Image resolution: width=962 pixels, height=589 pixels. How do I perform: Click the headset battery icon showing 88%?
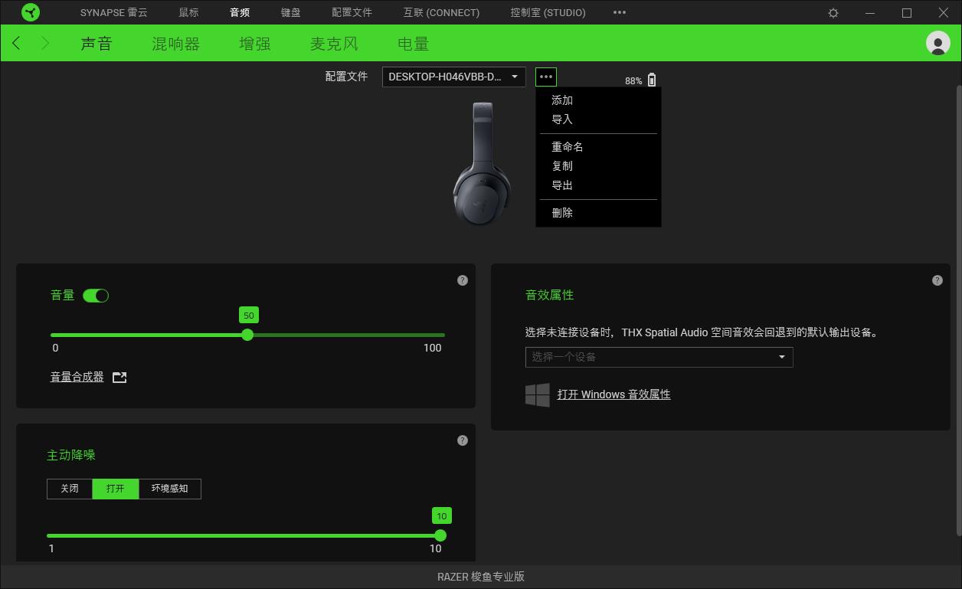click(x=652, y=79)
